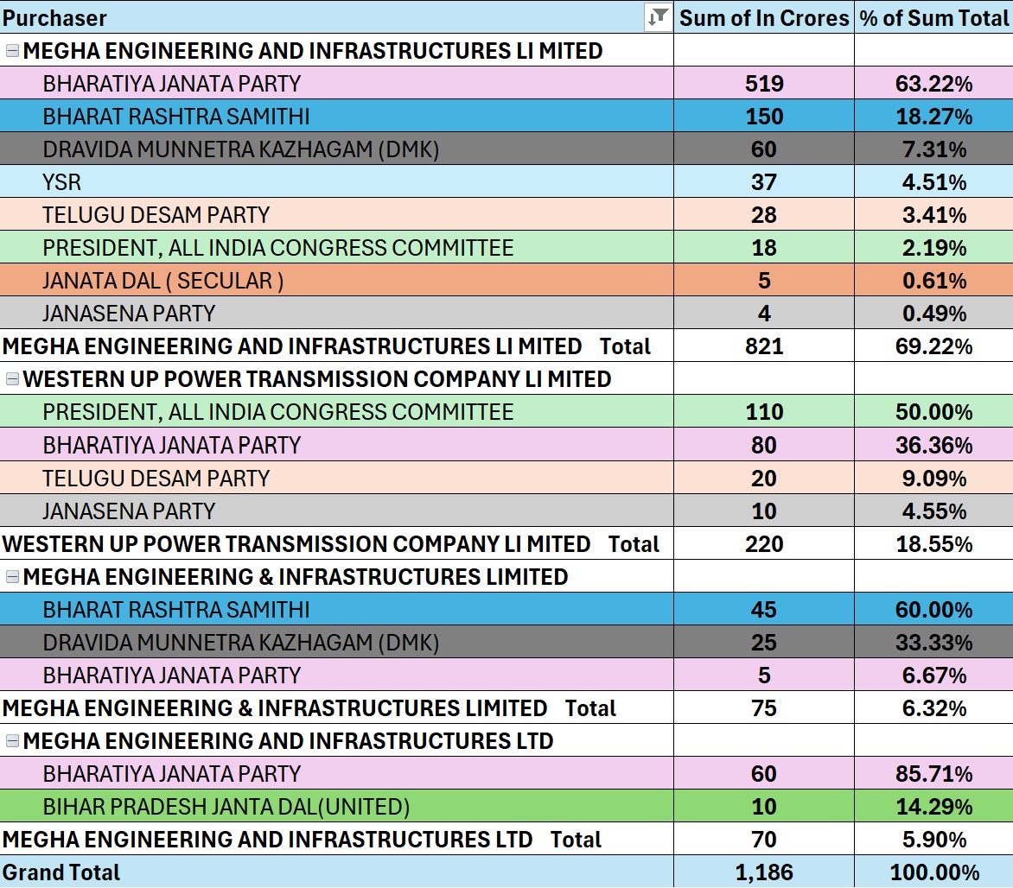Click the 6.32% cell

coord(933,707)
